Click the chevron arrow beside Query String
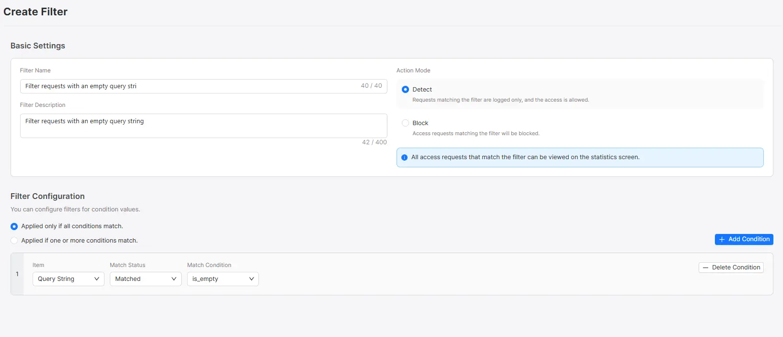This screenshot has width=783, height=337. [97, 279]
